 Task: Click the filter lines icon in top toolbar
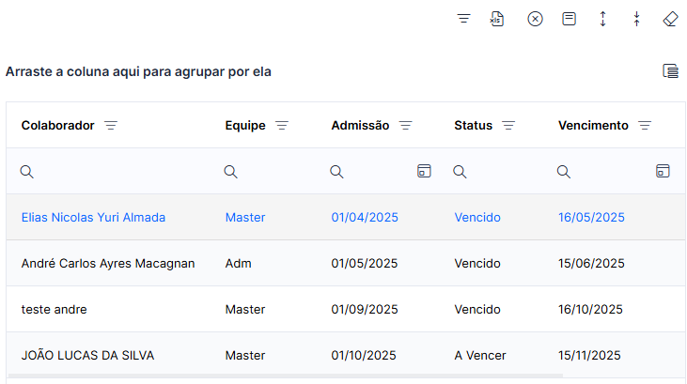[x=463, y=19]
